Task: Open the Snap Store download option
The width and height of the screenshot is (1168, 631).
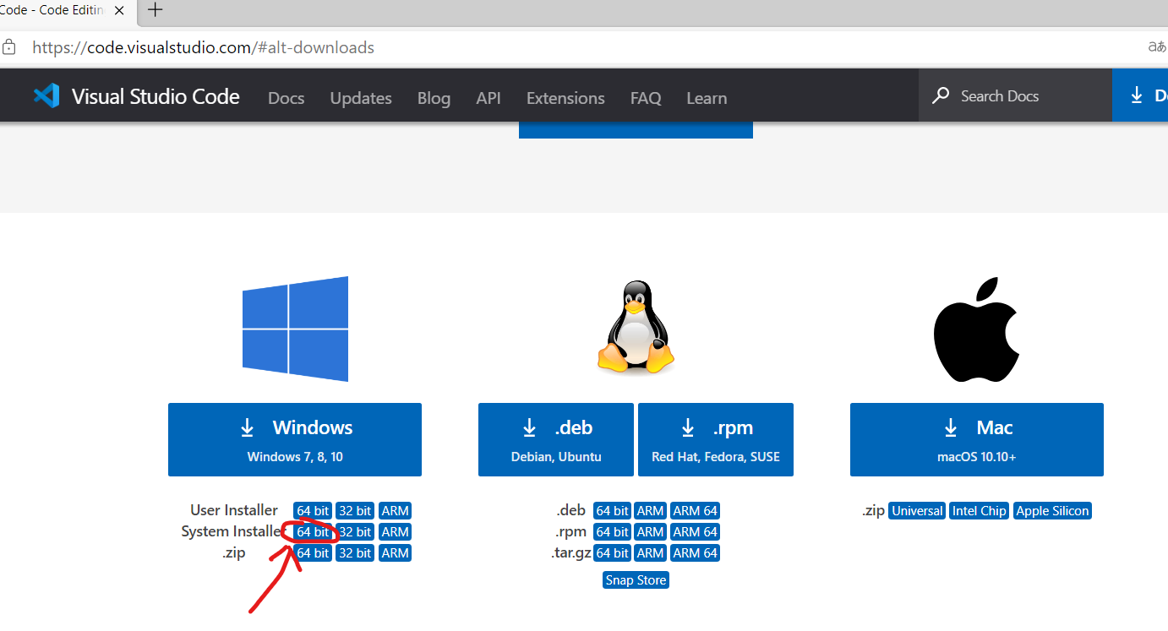Action: [x=636, y=579]
